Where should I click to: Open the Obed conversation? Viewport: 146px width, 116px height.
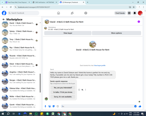click(x=20, y=65)
